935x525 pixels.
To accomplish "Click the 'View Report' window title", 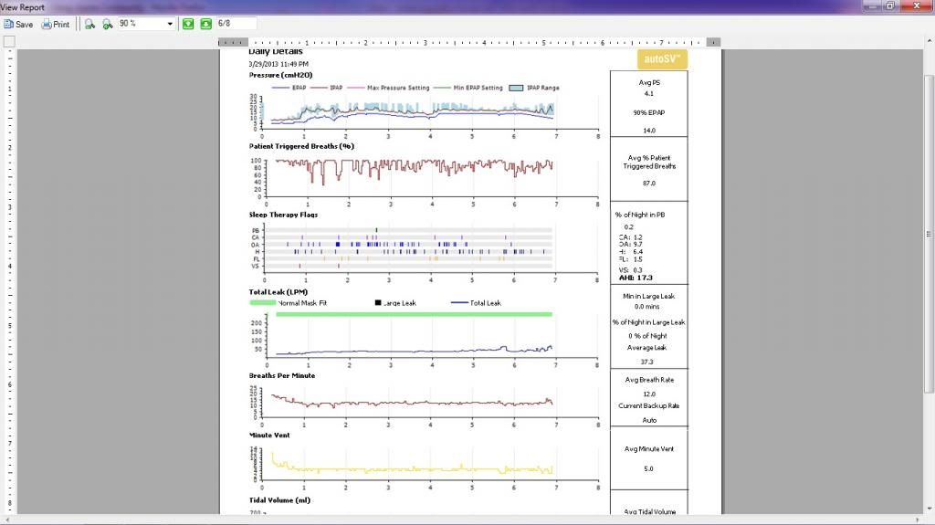I will pyautogui.click(x=23, y=7).
